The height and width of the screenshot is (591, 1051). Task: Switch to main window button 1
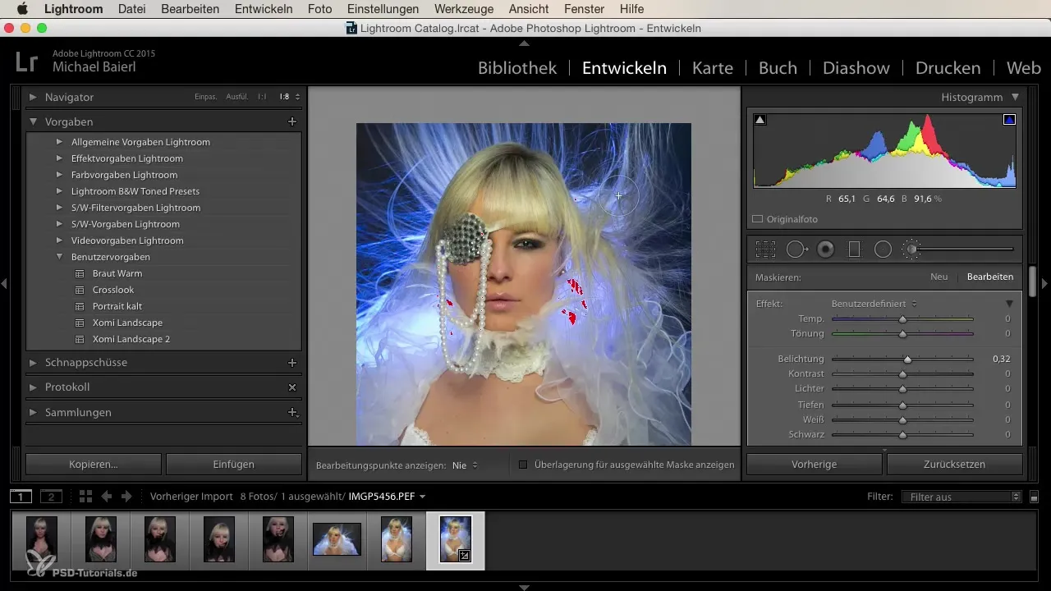(21, 497)
